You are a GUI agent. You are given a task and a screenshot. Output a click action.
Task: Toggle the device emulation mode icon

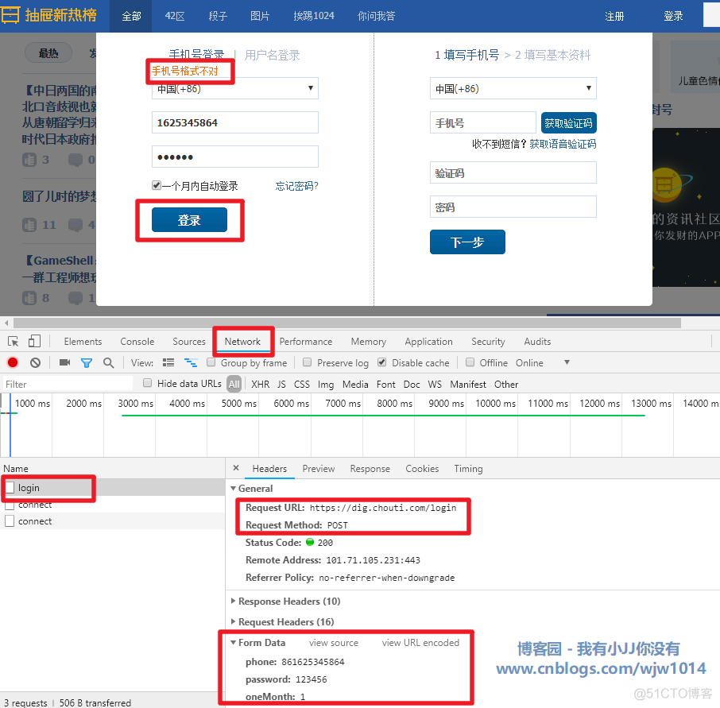click(33, 341)
